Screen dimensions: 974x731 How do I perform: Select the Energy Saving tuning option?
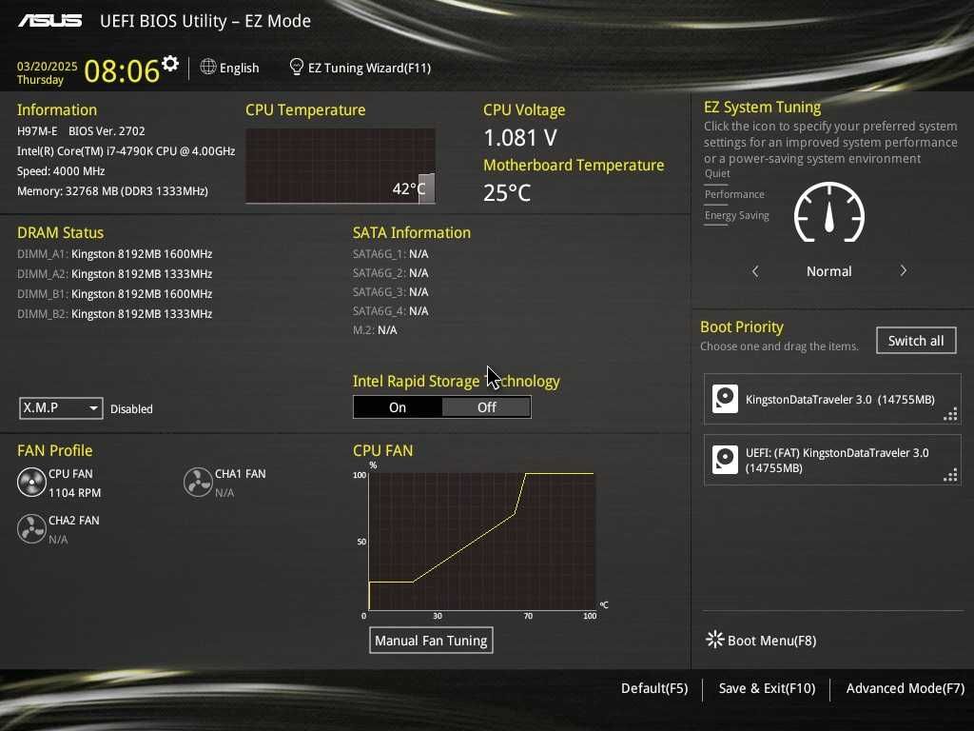click(x=737, y=216)
